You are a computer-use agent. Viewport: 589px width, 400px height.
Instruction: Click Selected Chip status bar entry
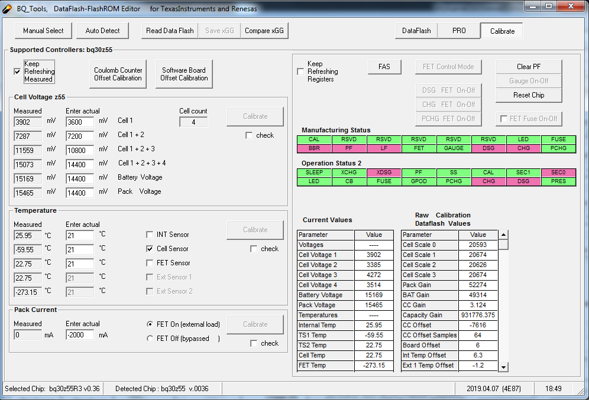[52, 389]
